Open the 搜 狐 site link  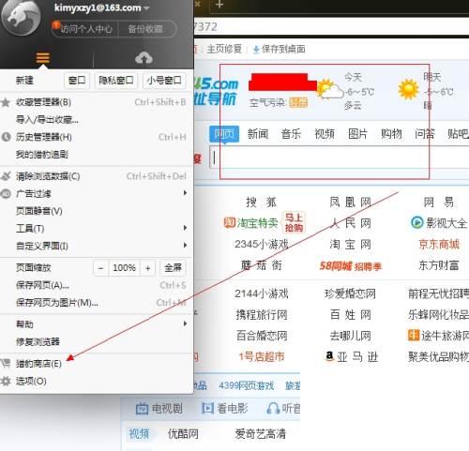(x=262, y=203)
